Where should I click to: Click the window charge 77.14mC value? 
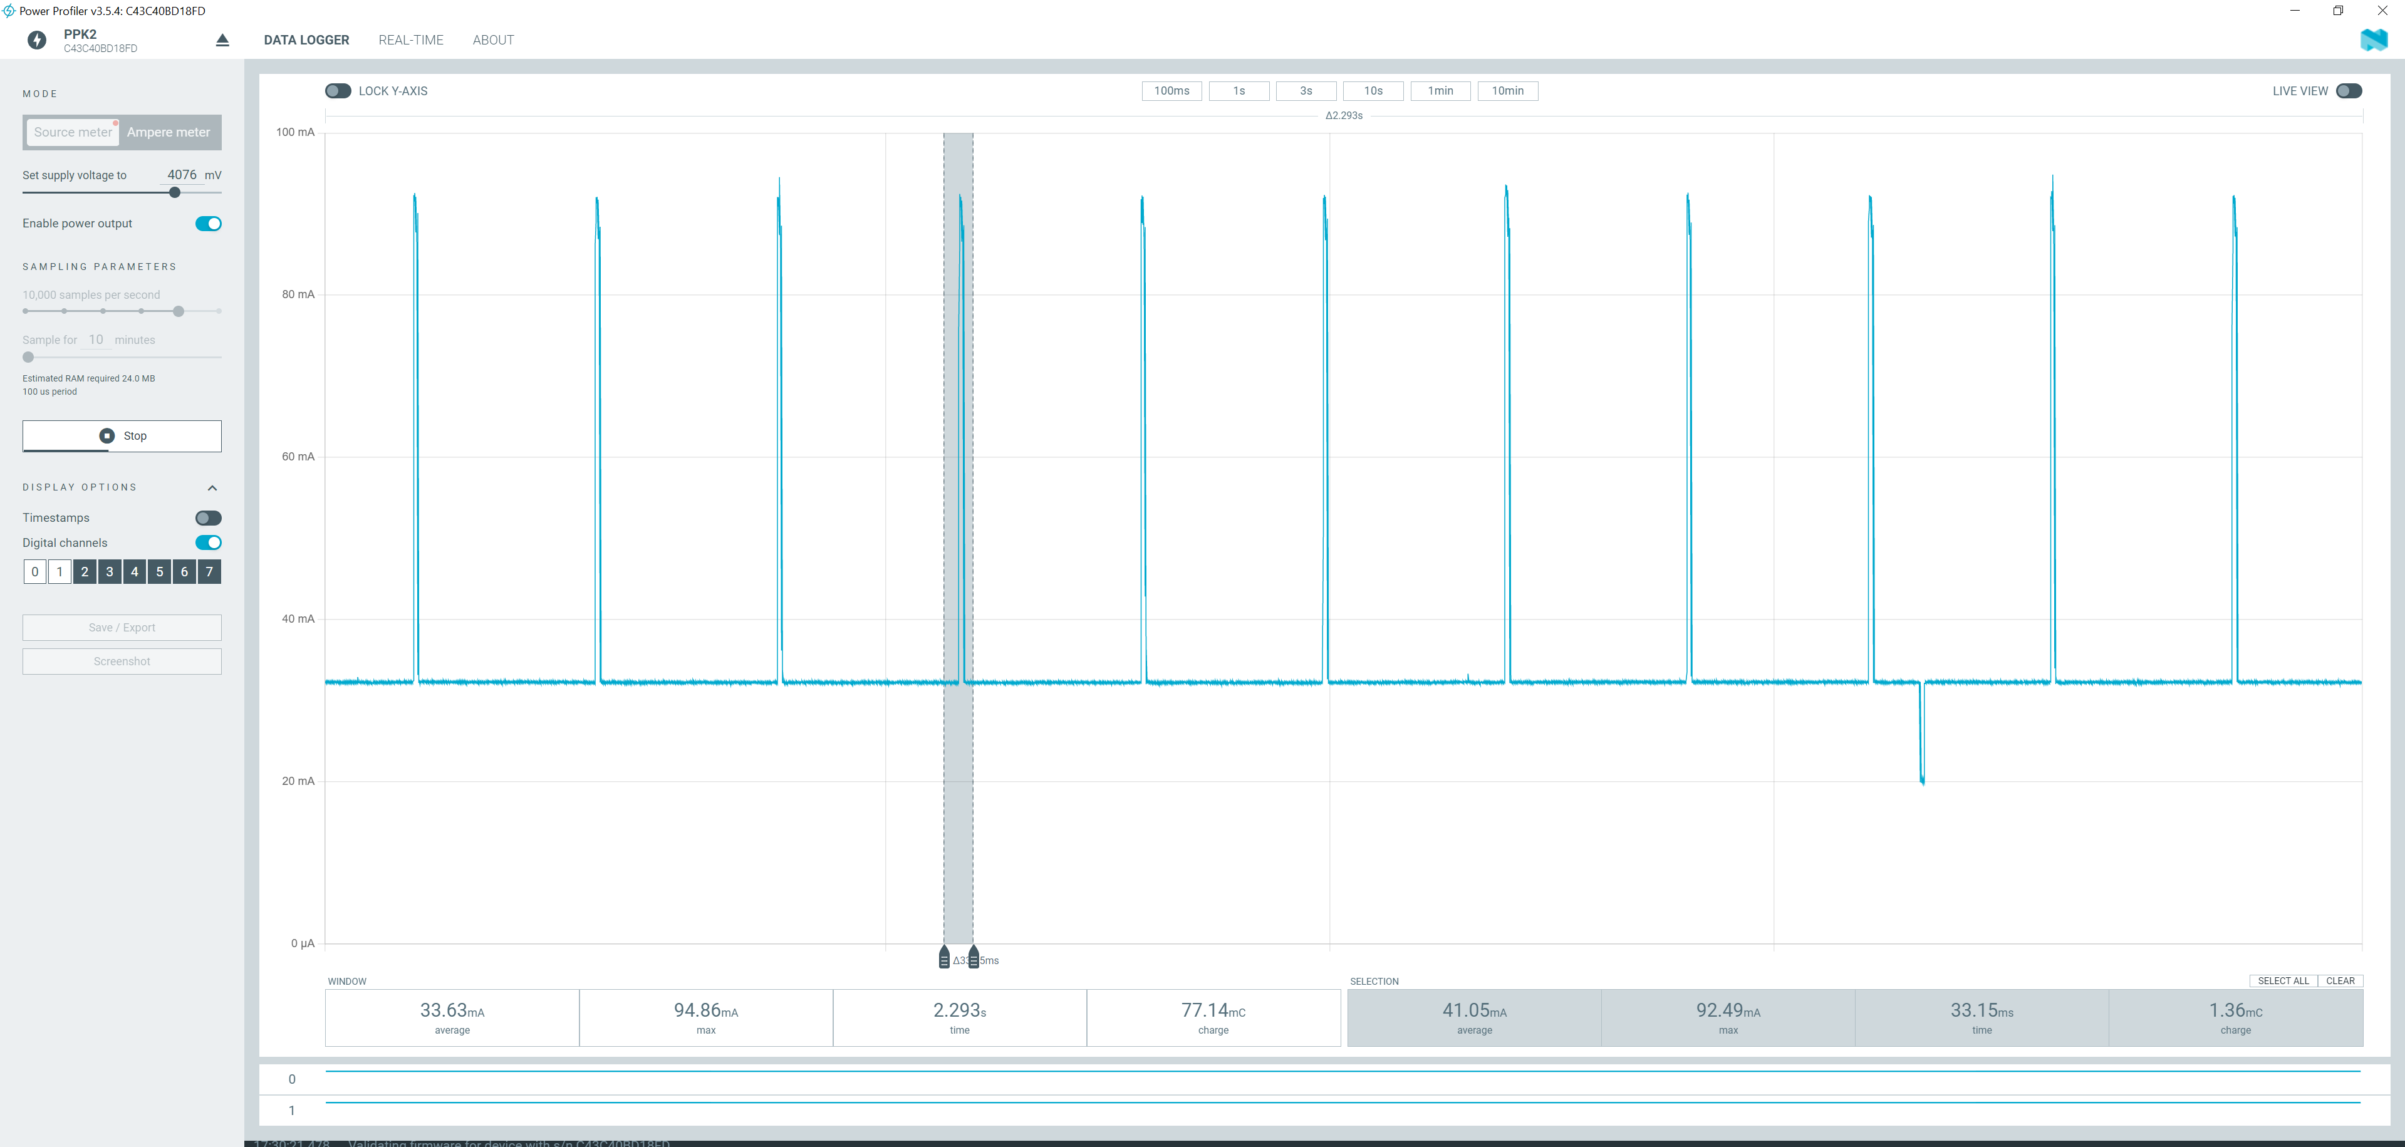click(1213, 1010)
